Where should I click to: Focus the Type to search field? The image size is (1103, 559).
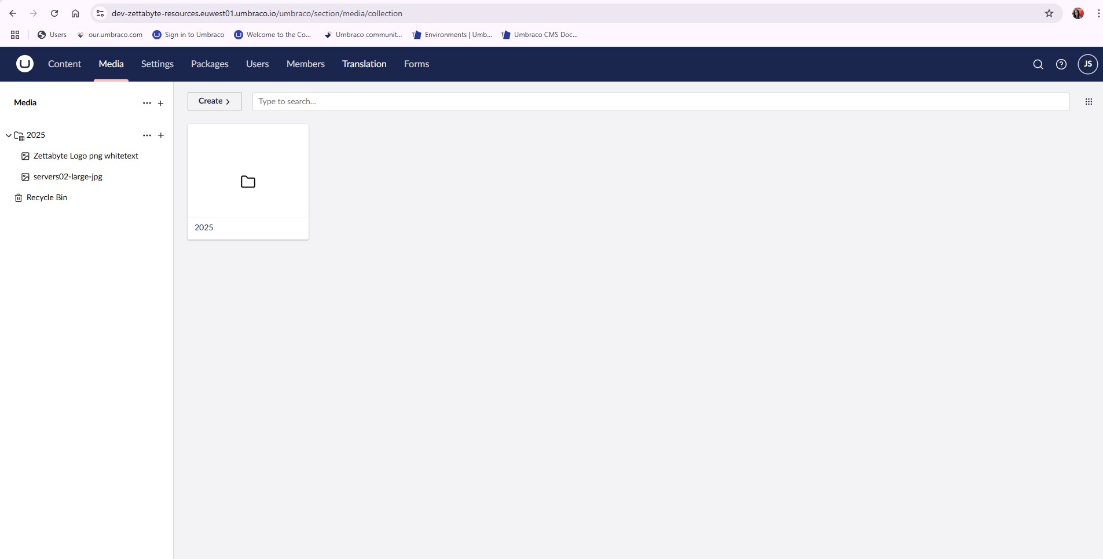click(x=661, y=101)
